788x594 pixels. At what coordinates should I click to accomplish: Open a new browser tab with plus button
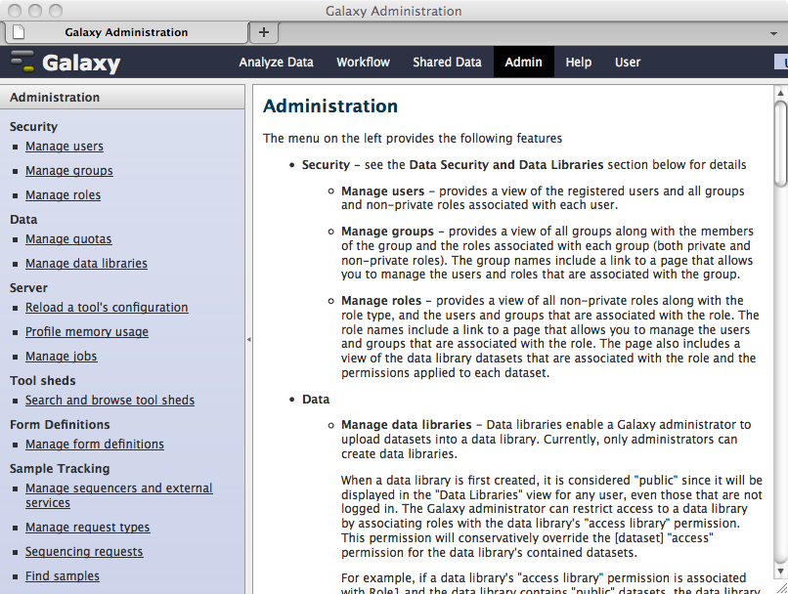264,32
